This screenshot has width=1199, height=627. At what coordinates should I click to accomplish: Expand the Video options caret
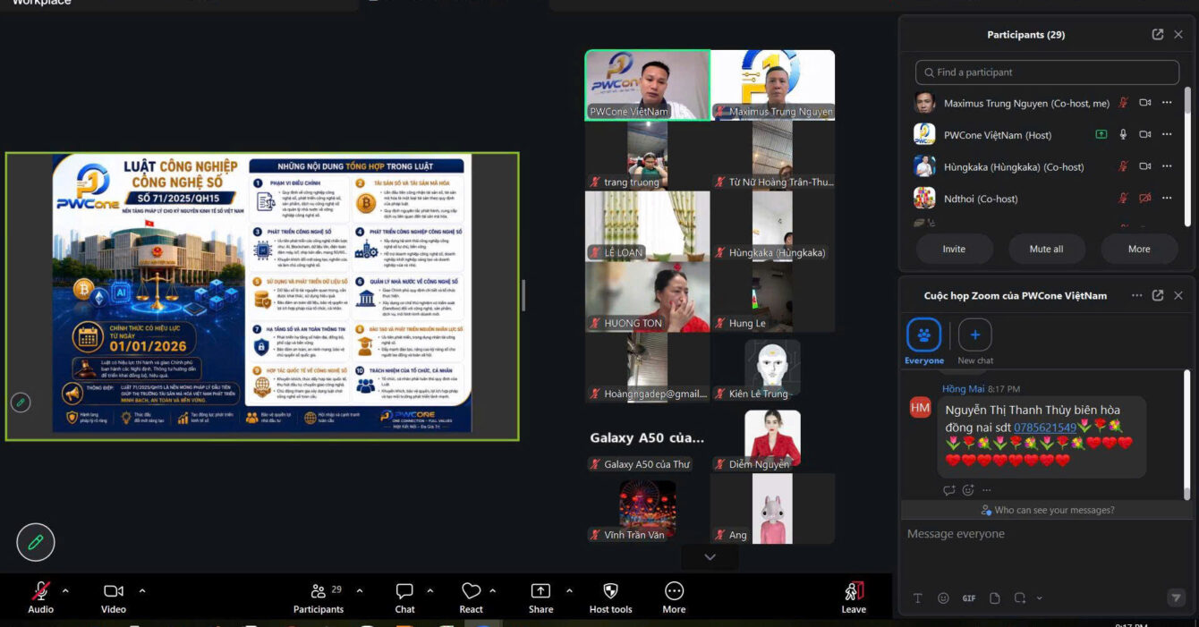(141, 590)
